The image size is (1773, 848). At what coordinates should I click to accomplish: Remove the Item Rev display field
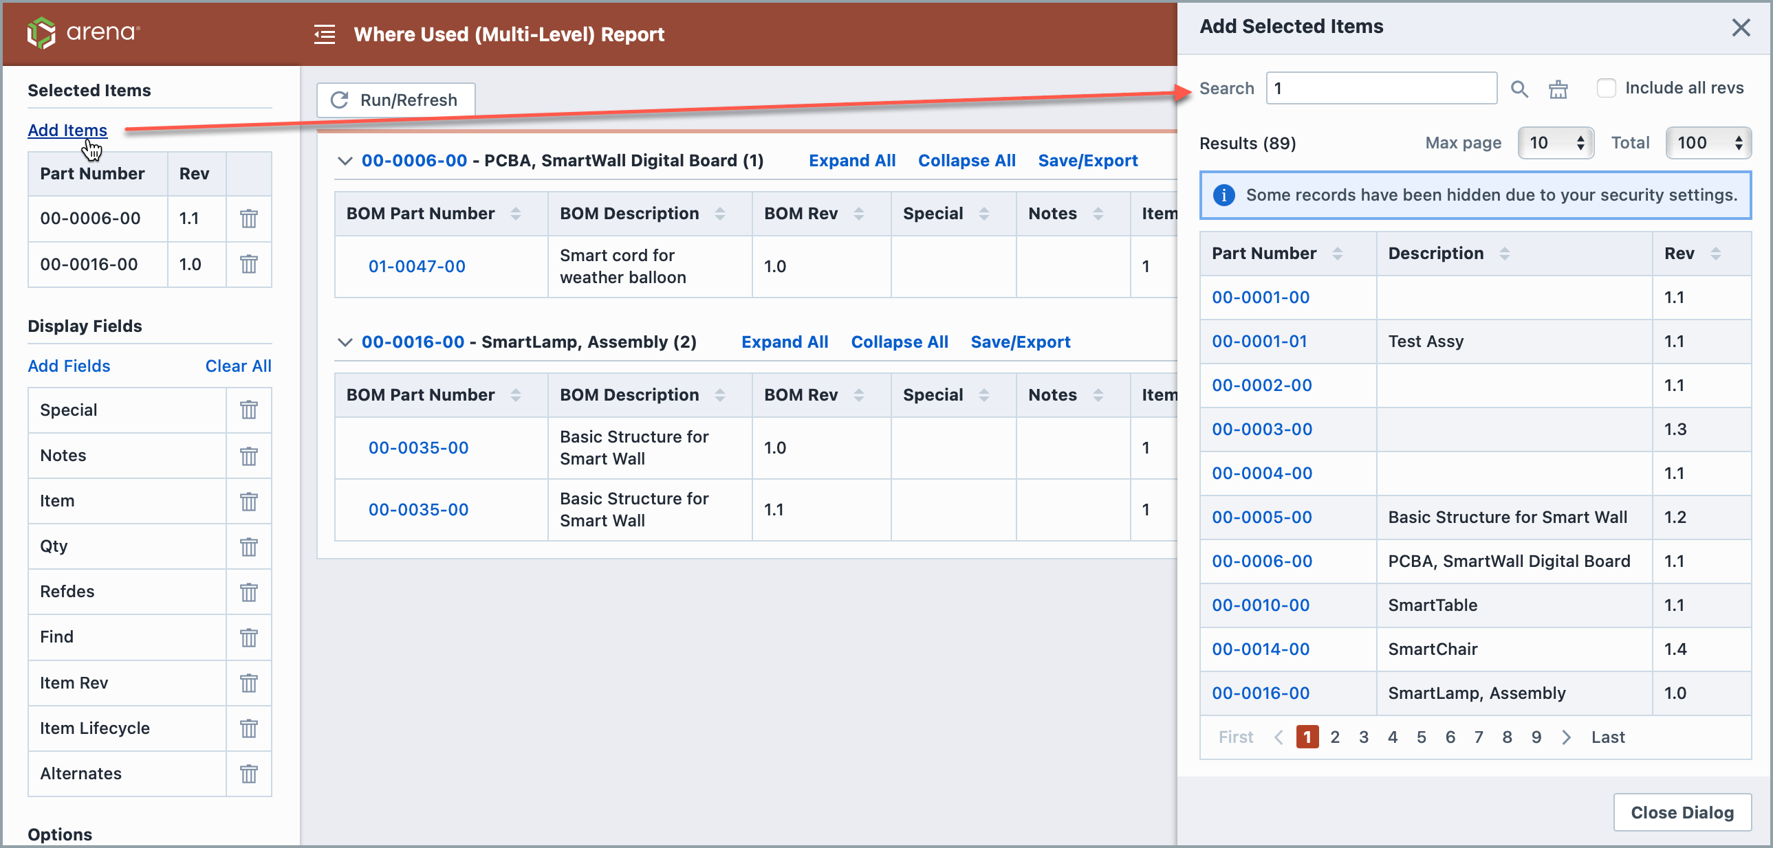(248, 683)
